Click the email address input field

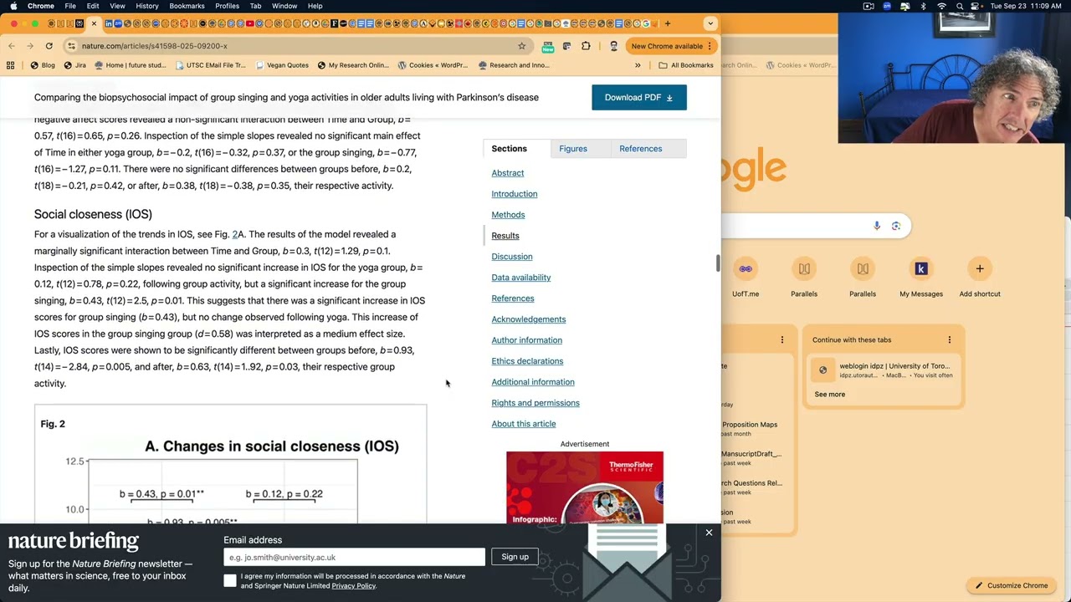354,557
